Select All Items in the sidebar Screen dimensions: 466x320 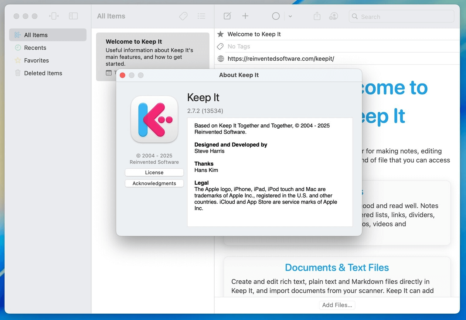(x=36, y=35)
